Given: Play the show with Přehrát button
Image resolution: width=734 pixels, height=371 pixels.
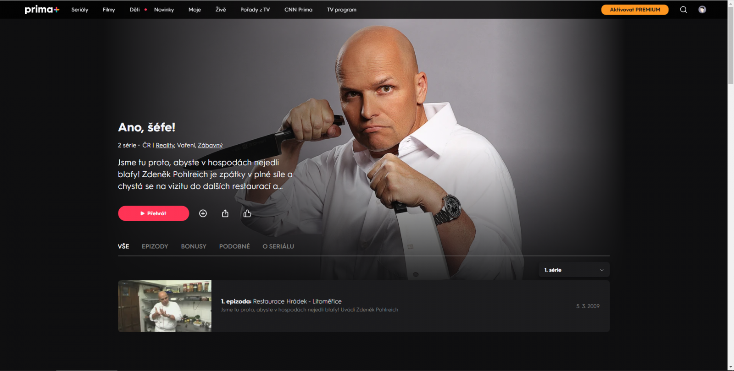Looking at the screenshot, I should click(154, 213).
